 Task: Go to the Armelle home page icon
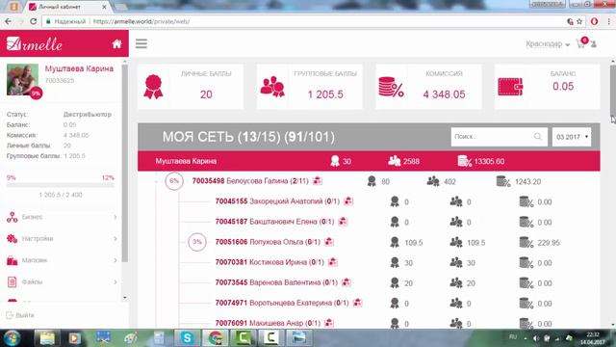tap(116, 43)
